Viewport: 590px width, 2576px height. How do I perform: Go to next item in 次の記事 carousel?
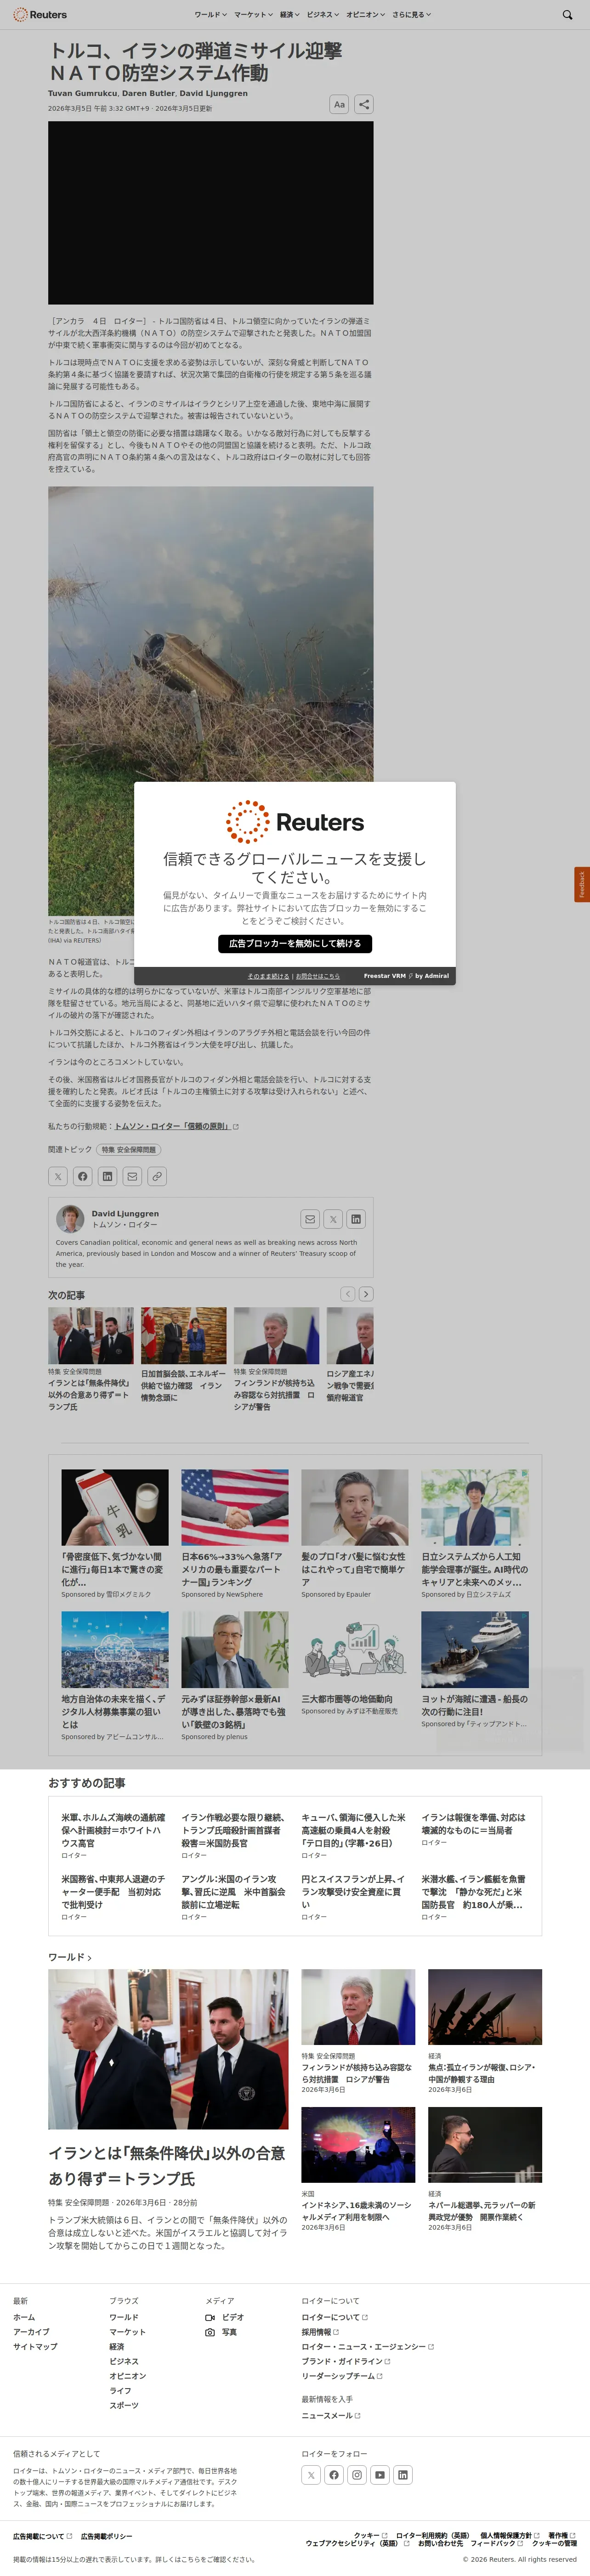pos(366,1294)
